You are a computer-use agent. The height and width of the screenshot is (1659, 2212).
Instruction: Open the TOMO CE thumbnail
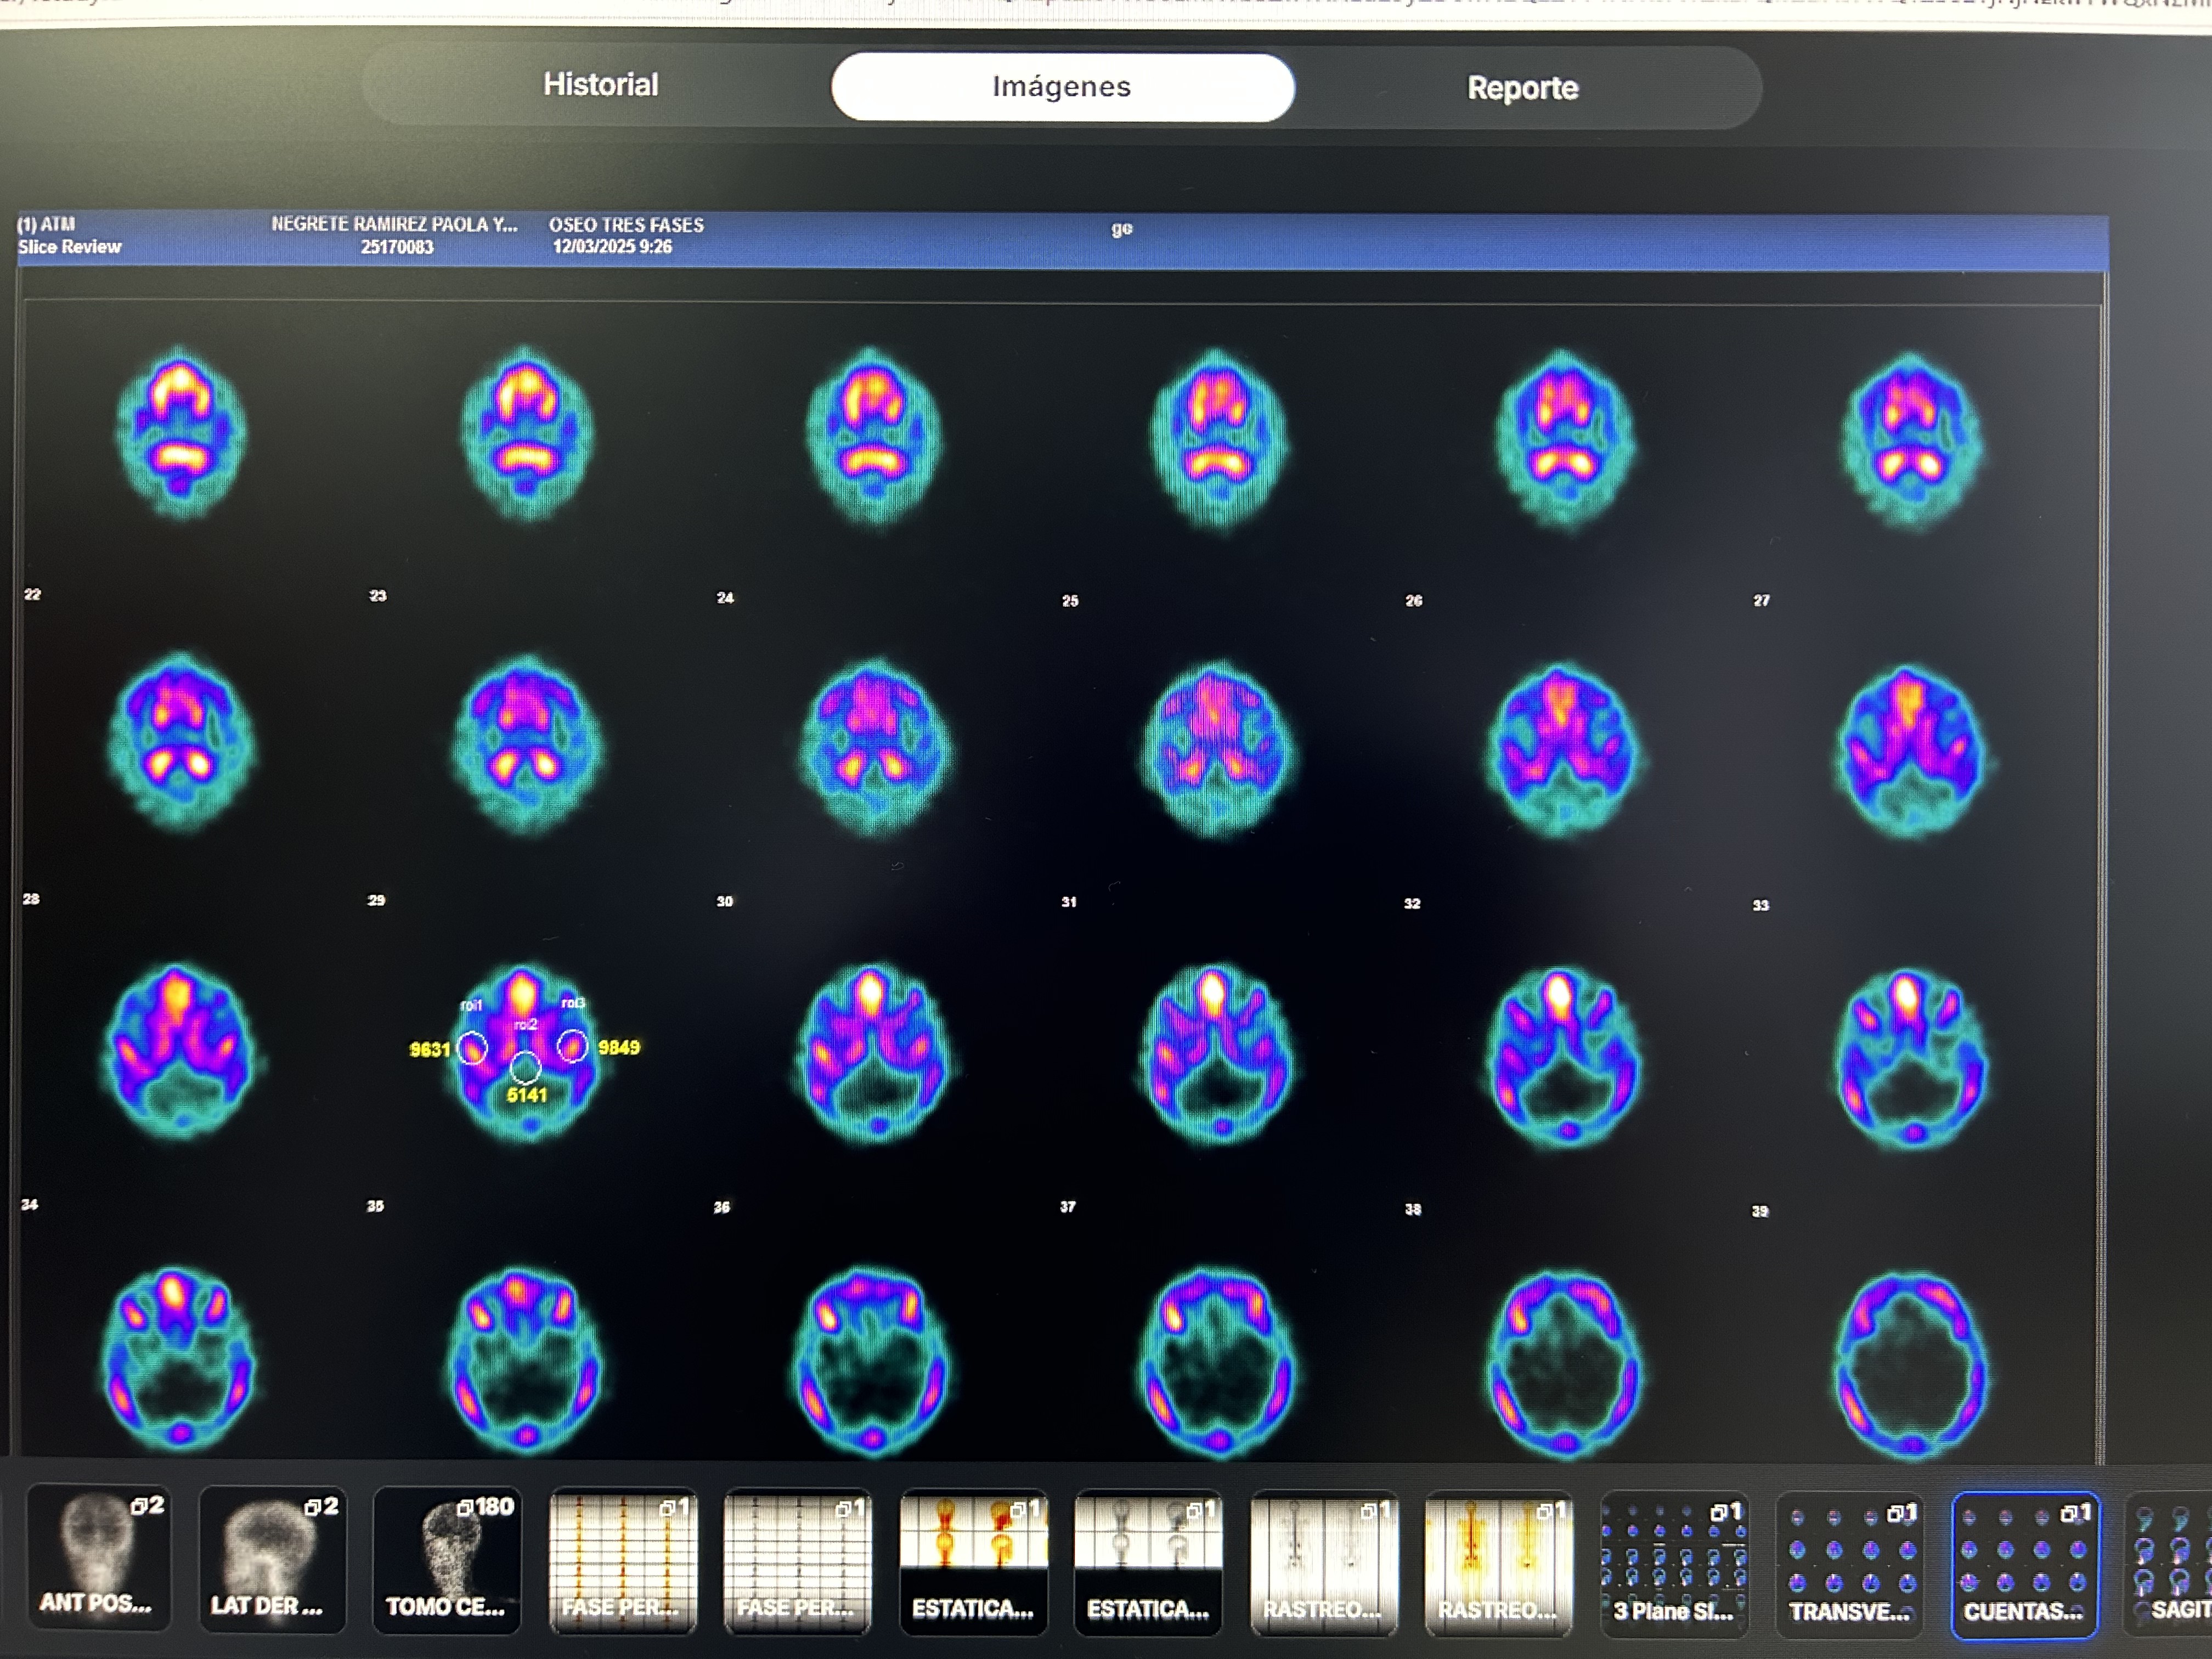click(446, 1559)
